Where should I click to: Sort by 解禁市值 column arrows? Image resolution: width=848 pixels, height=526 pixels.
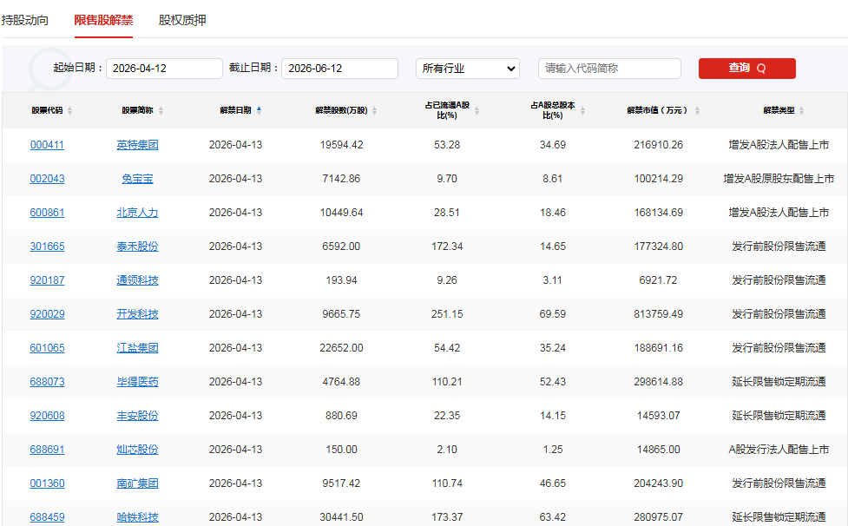point(696,111)
